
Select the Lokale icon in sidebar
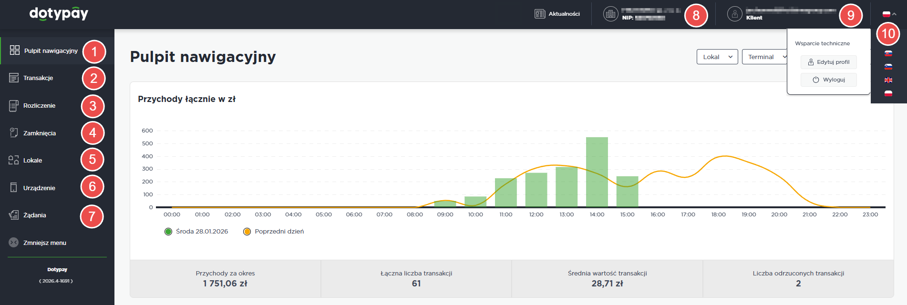coord(14,160)
